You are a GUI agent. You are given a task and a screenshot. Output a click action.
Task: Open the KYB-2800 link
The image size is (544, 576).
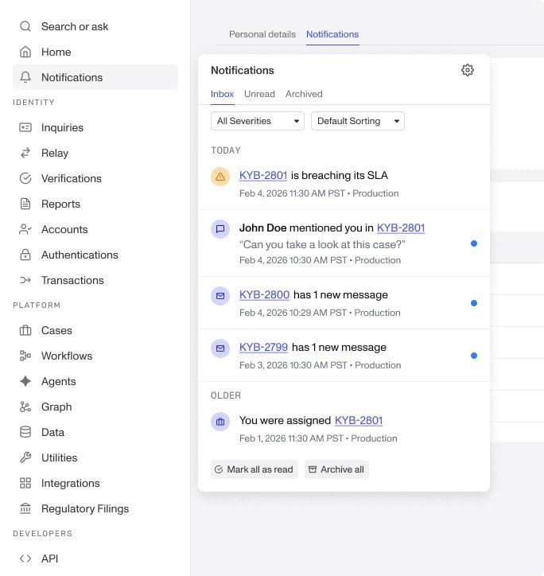point(265,294)
